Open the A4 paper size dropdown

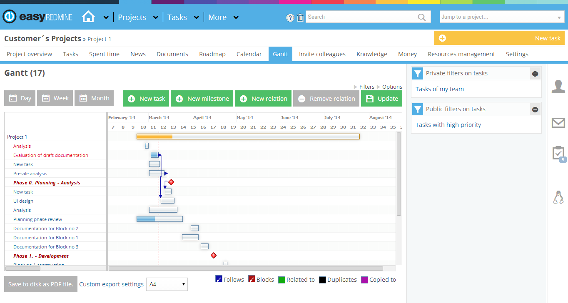tap(167, 284)
